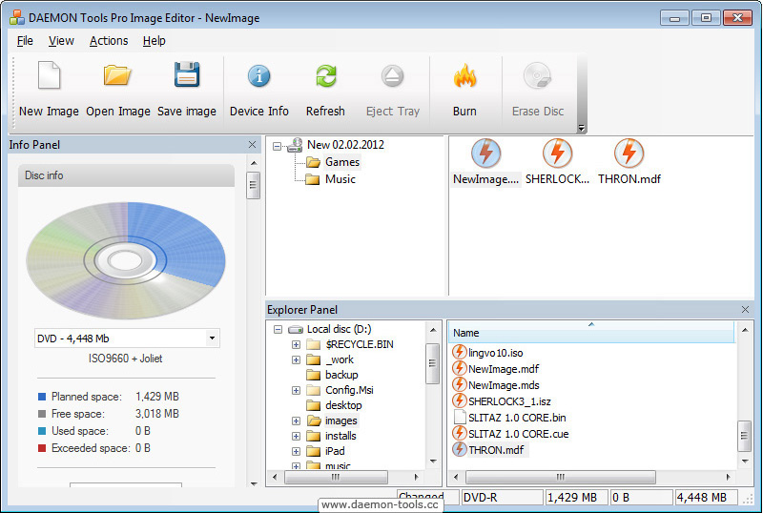Image resolution: width=763 pixels, height=513 pixels.
Task: Expand the images folder node
Action: click(296, 421)
